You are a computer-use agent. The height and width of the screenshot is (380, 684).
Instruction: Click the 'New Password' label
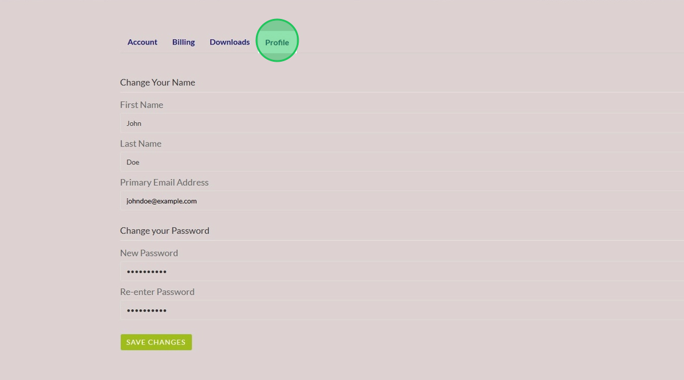click(x=149, y=253)
